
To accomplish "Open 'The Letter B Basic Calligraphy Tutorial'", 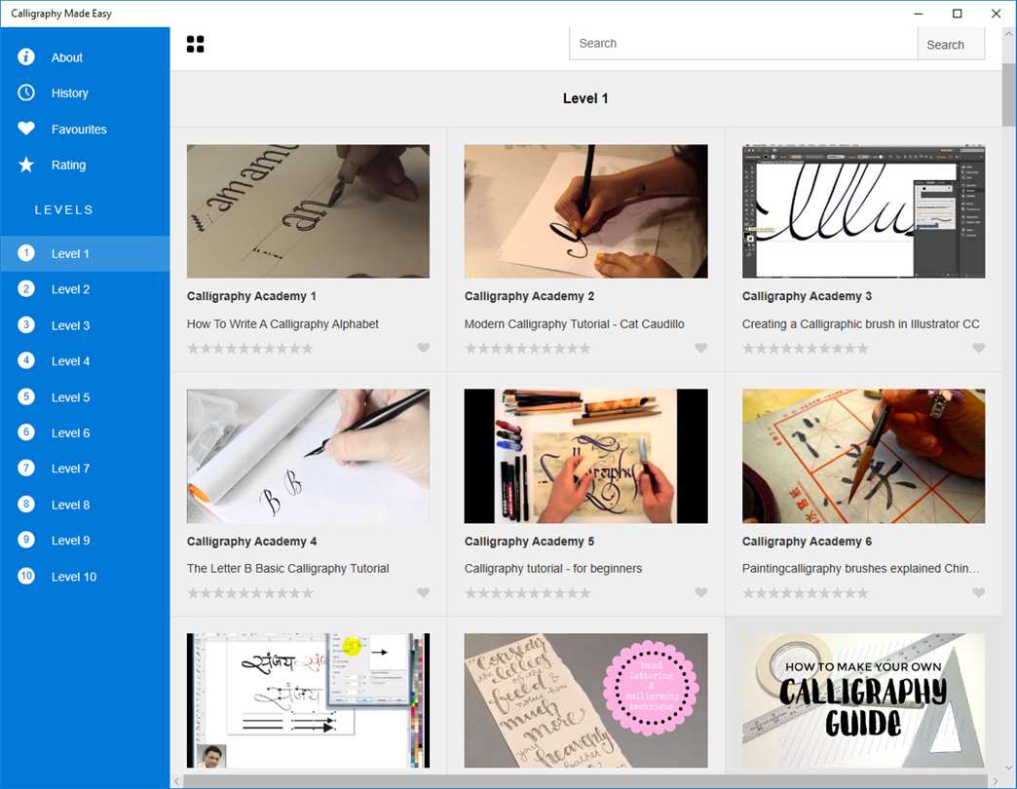I will click(288, 568).
